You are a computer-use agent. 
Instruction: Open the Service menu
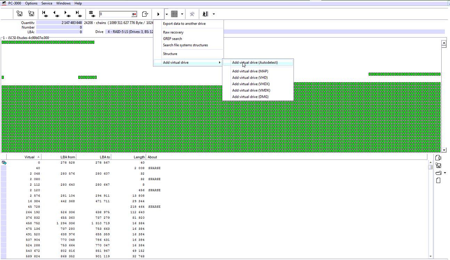tap(47, 3)
